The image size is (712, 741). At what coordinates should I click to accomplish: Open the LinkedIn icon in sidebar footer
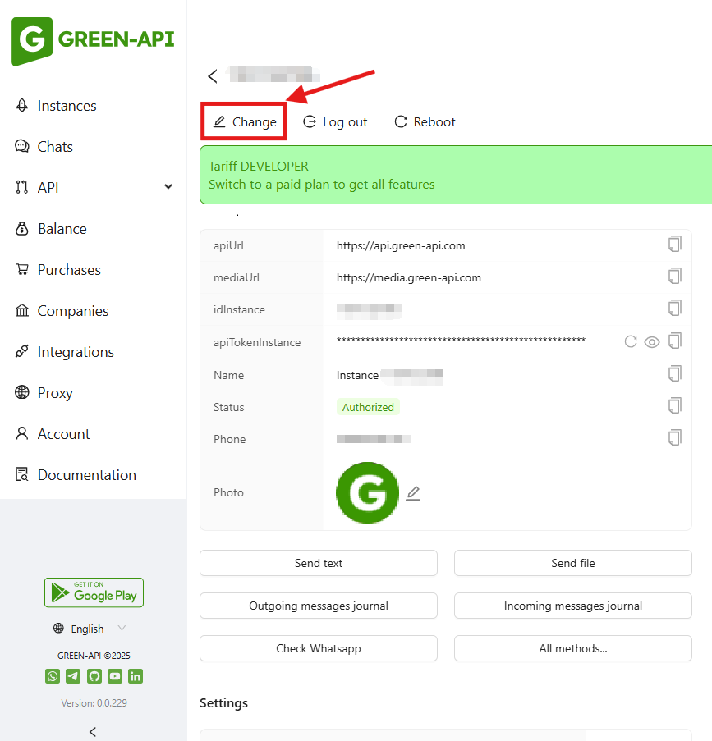pyautogui.click(x=136, y=676)
